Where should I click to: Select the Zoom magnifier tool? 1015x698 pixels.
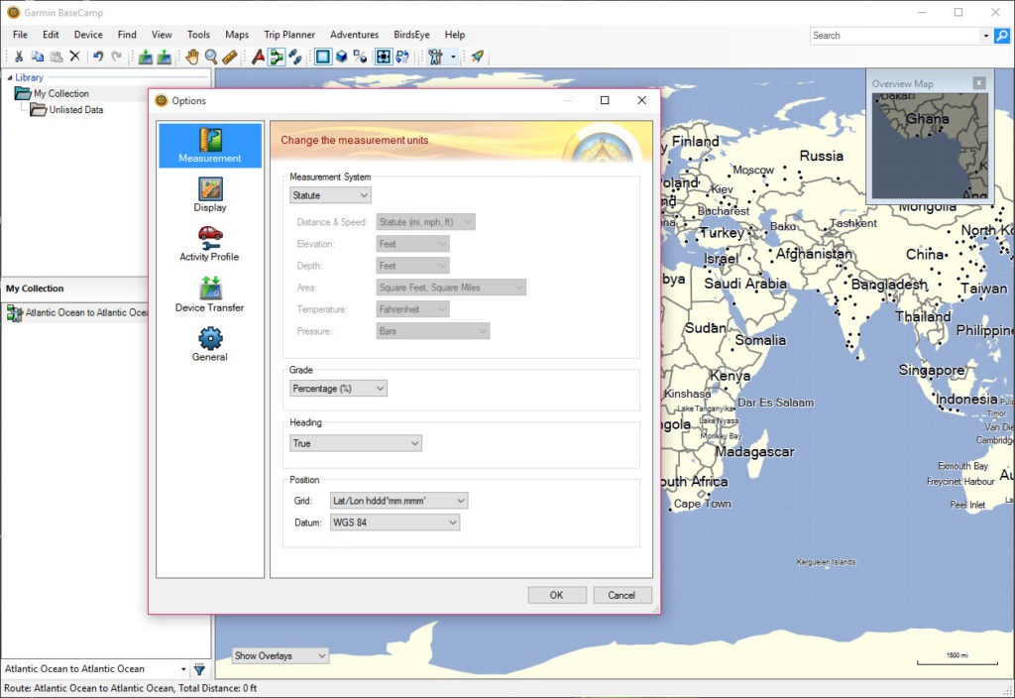211,57
